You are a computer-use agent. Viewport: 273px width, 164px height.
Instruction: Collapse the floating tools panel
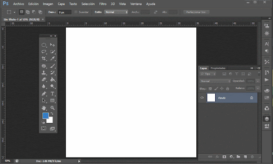(51, 36)
